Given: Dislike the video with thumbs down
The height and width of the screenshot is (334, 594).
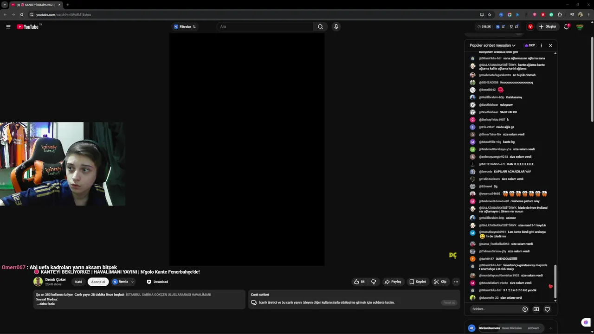Looking at the screenshot, I should tap(374, 282).
